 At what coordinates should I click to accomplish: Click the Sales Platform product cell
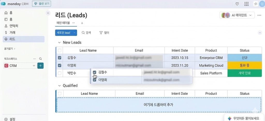[x=211, y=73]
